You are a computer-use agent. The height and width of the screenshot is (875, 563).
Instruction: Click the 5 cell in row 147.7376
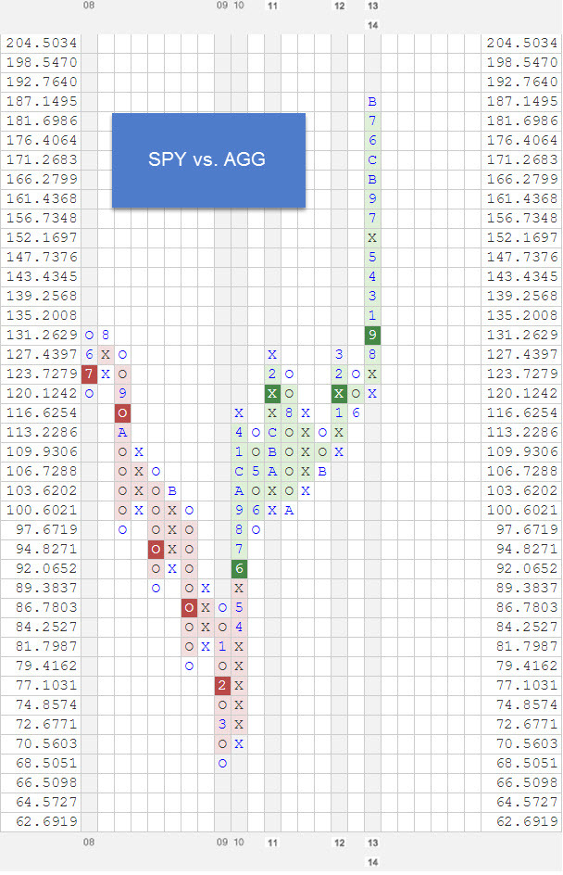pos(372,258)
